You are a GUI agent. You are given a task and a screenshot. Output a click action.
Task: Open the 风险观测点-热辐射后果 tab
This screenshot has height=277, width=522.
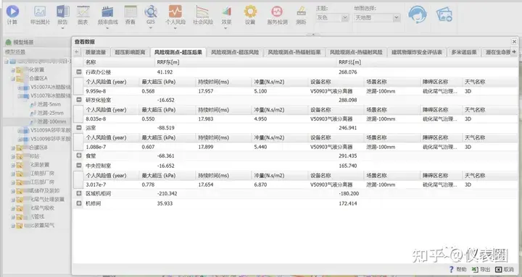click(x=294, y=52)
